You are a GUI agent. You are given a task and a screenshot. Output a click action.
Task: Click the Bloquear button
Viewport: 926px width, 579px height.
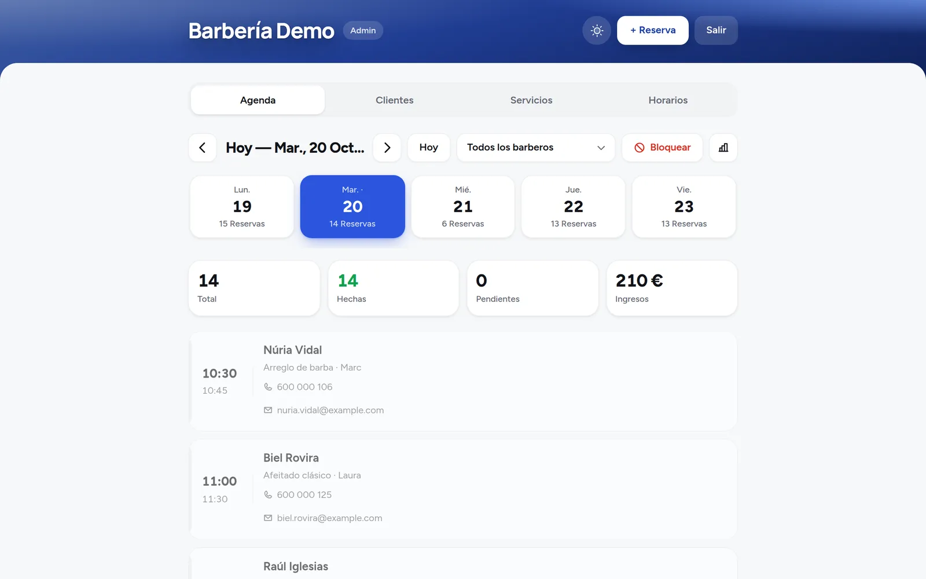click(662, 148)
